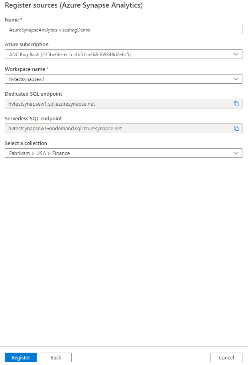Click the copy icon beside hvtestsynapsew1-ondemand endpoint
Screen dimensions: 248x365
(x=236, y=128)
